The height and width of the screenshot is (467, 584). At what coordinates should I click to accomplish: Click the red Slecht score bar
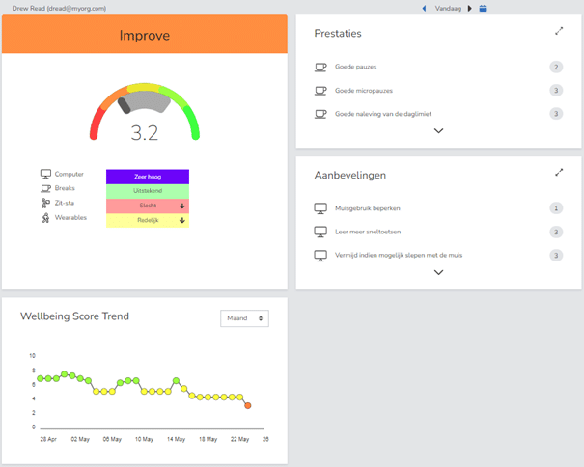[x=148, y=206]
